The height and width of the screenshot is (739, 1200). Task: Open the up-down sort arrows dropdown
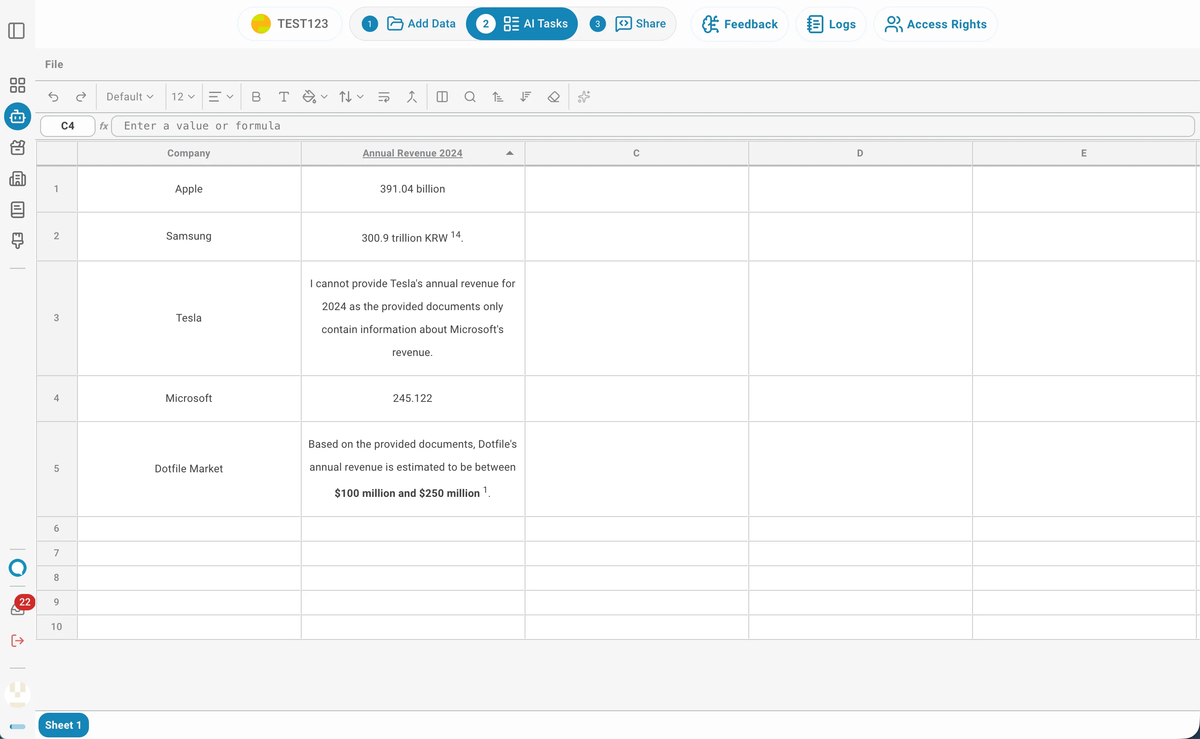(x=351, y=97)
